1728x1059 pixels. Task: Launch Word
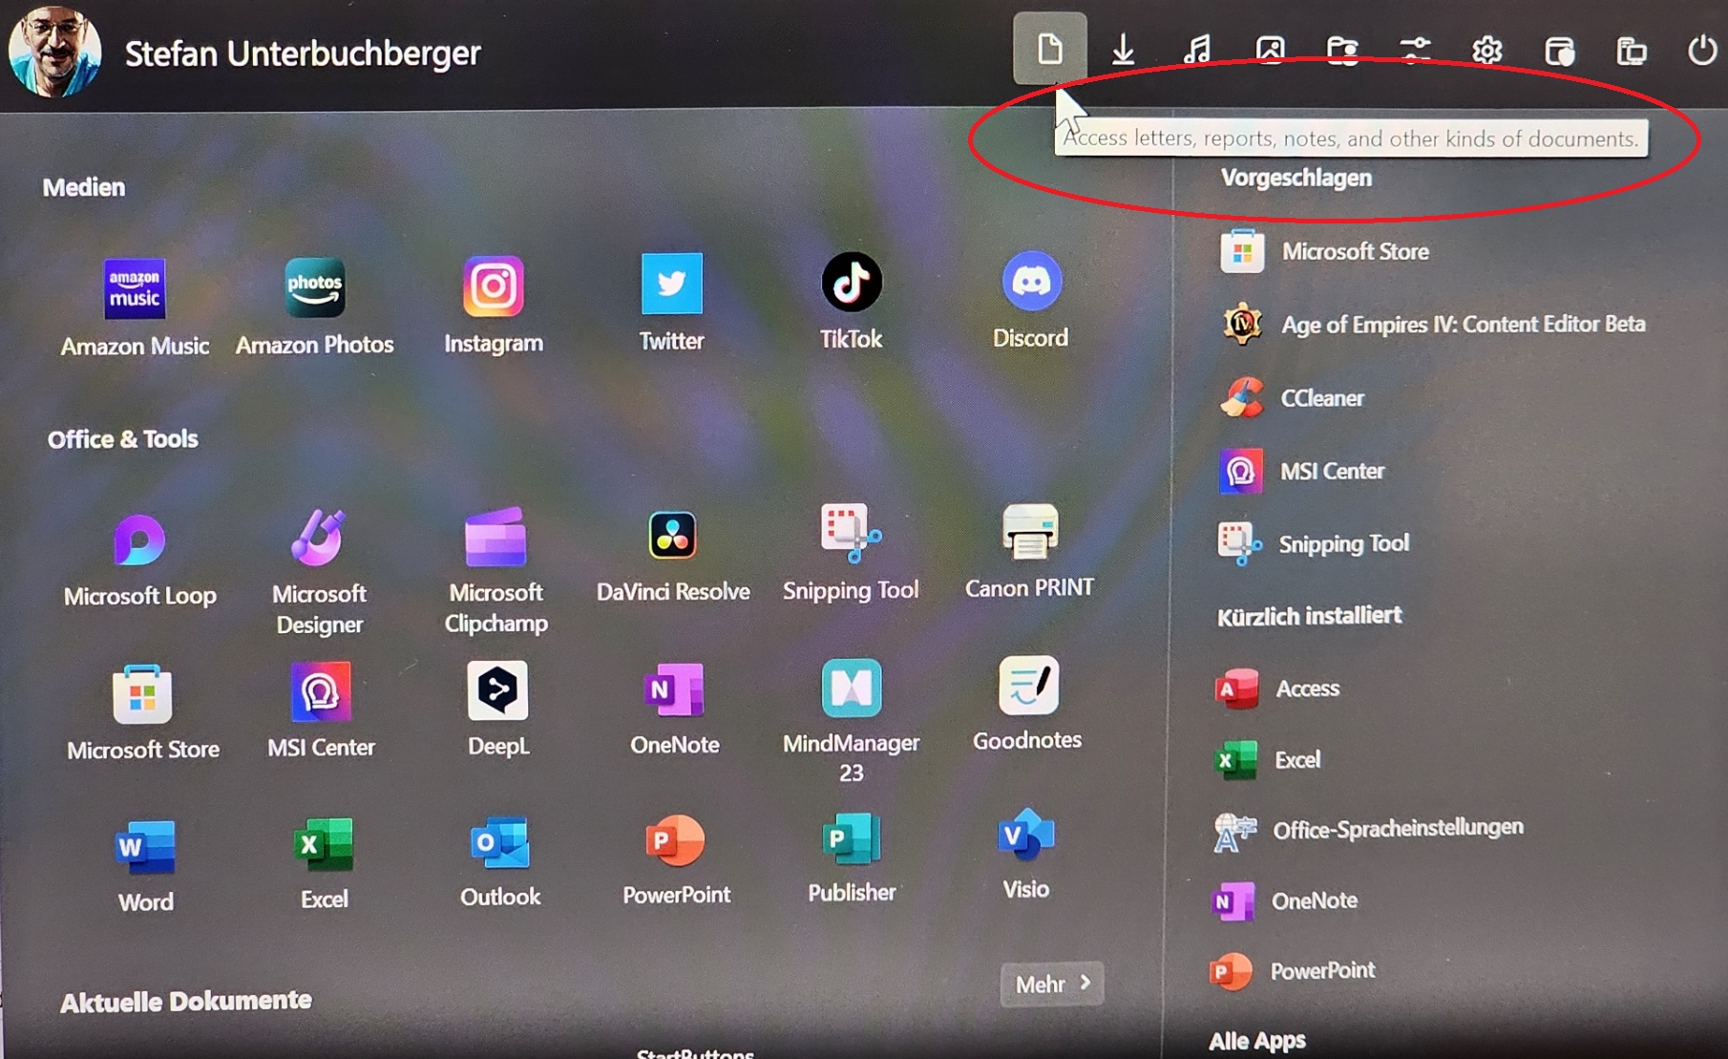[x=145, y=866]
